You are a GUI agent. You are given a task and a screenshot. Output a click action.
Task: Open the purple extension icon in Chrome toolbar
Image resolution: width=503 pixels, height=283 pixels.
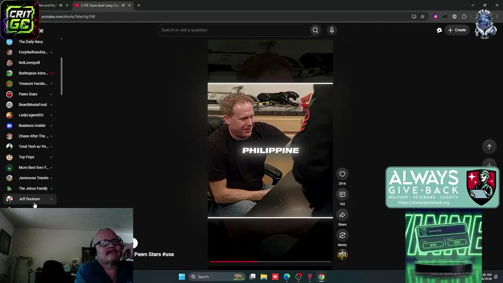tap(435, 17)
